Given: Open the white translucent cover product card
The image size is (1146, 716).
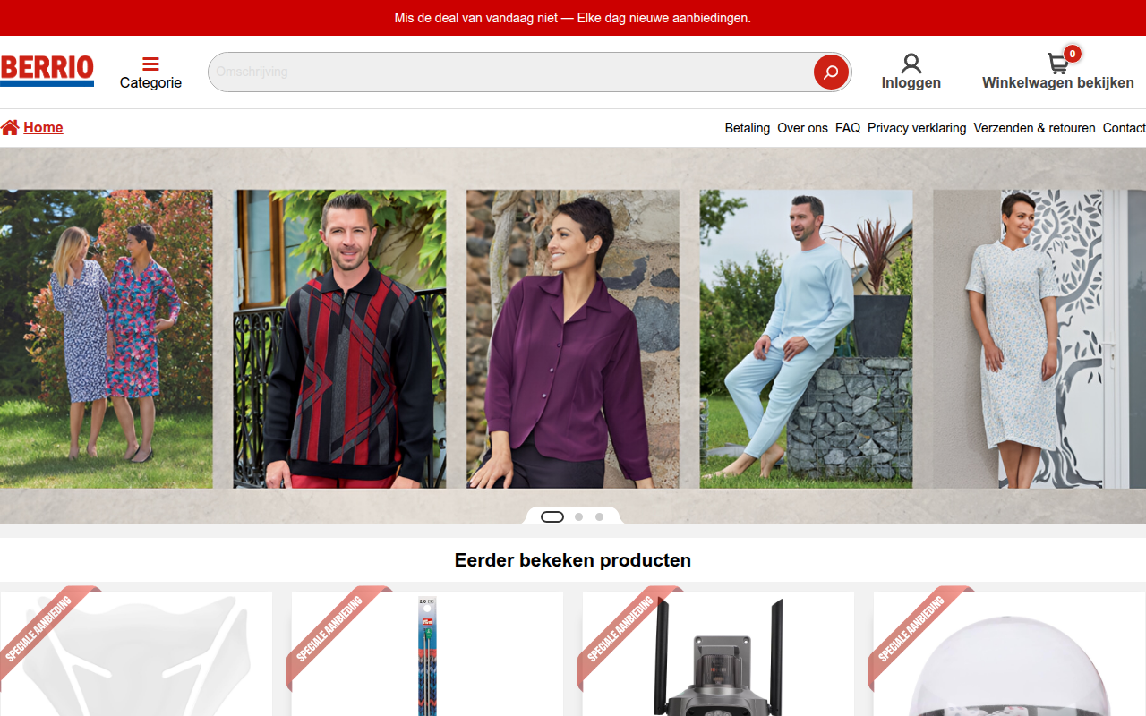Looking at the screenshot, I should (136, 653).
